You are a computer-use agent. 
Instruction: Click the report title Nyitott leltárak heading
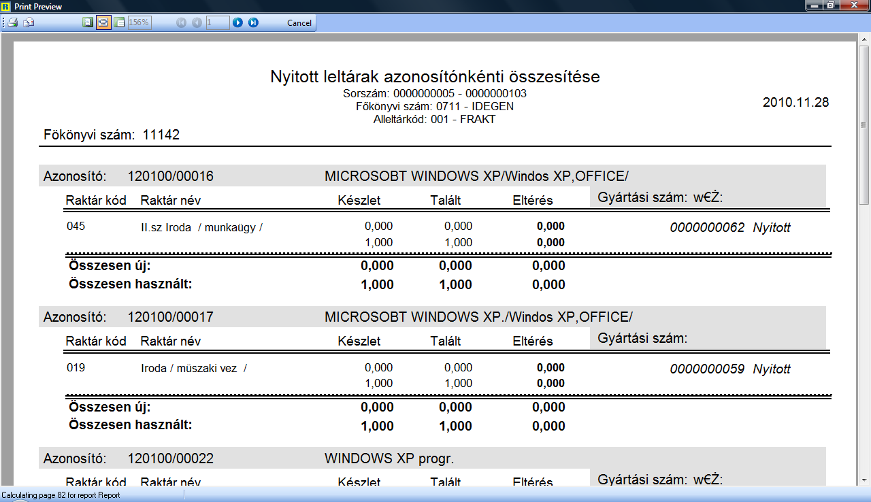(x=435, y=76)
